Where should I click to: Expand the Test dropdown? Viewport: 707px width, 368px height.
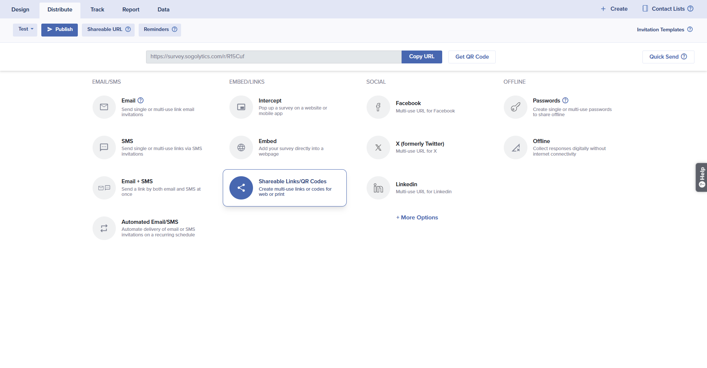pos(25,29)
